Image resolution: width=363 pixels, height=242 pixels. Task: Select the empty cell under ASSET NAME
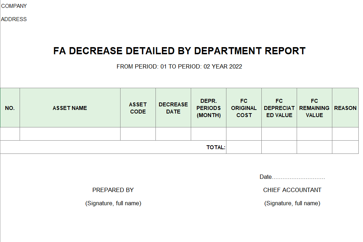pos(70,134)
